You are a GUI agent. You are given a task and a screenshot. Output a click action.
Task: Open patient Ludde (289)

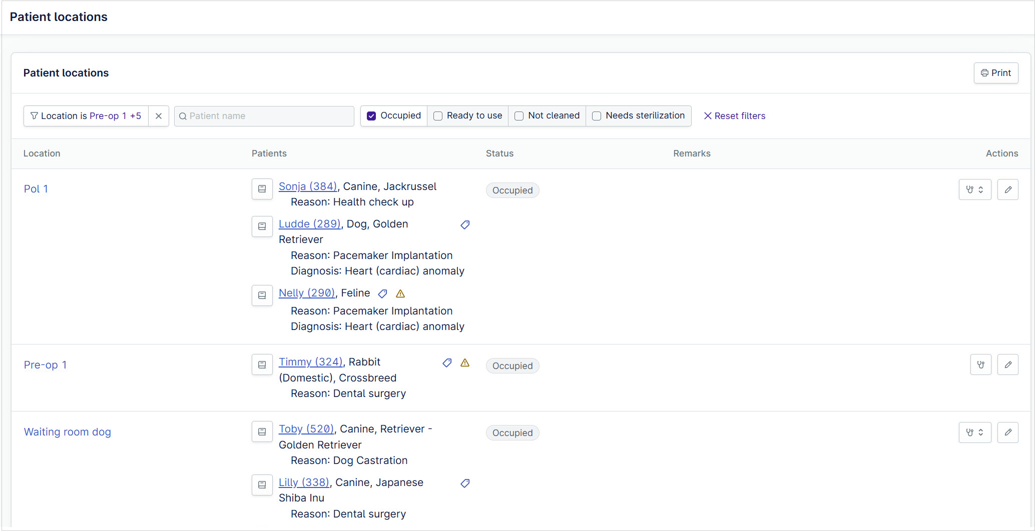click(x=310, y=224)
